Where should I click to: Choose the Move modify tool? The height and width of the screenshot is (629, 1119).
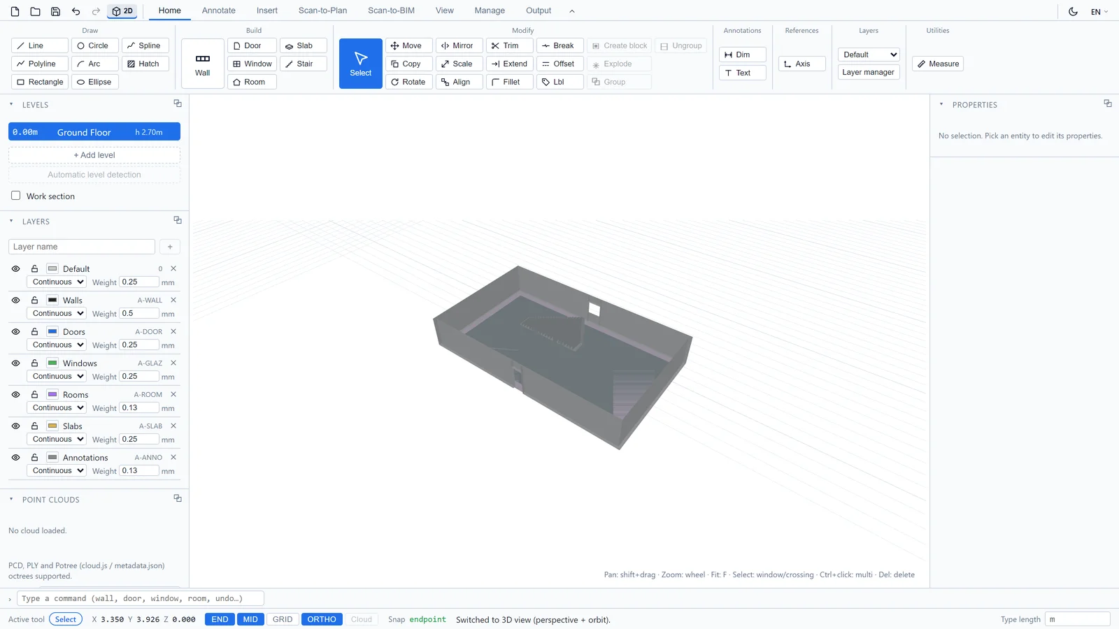[x=409, y=45]
